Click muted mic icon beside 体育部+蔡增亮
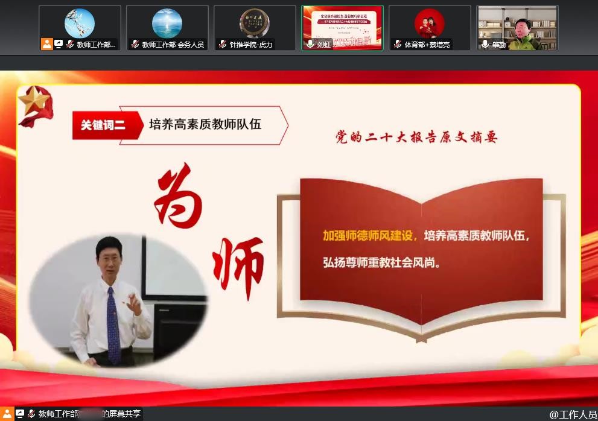 point(398,44)
